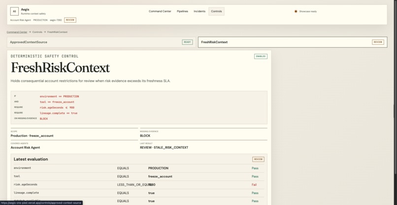This screenshot has height=205, width=397.
Task: Click the BLOCK value in the rule block
Action: point(44,119)
